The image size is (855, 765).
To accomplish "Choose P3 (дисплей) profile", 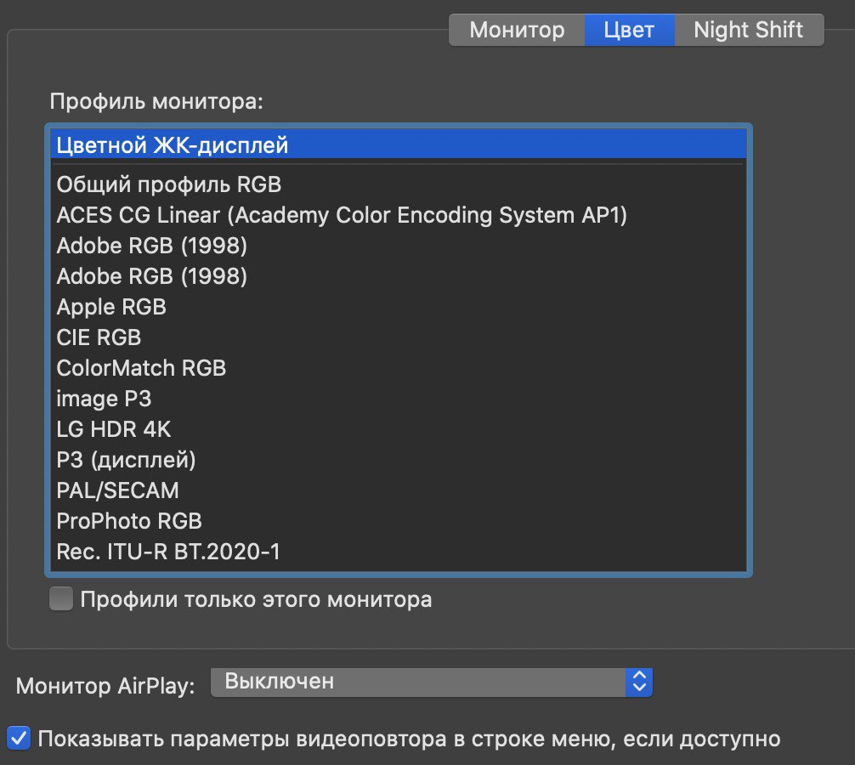I will click(399, 460).
